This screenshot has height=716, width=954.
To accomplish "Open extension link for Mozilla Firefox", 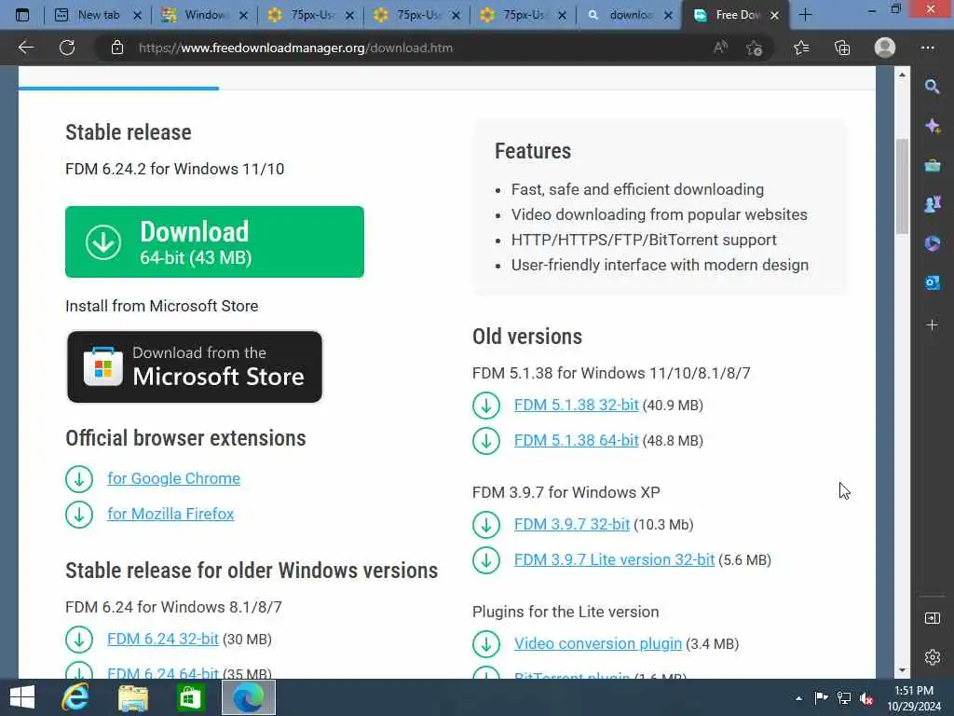I will (x=170, y=514).
